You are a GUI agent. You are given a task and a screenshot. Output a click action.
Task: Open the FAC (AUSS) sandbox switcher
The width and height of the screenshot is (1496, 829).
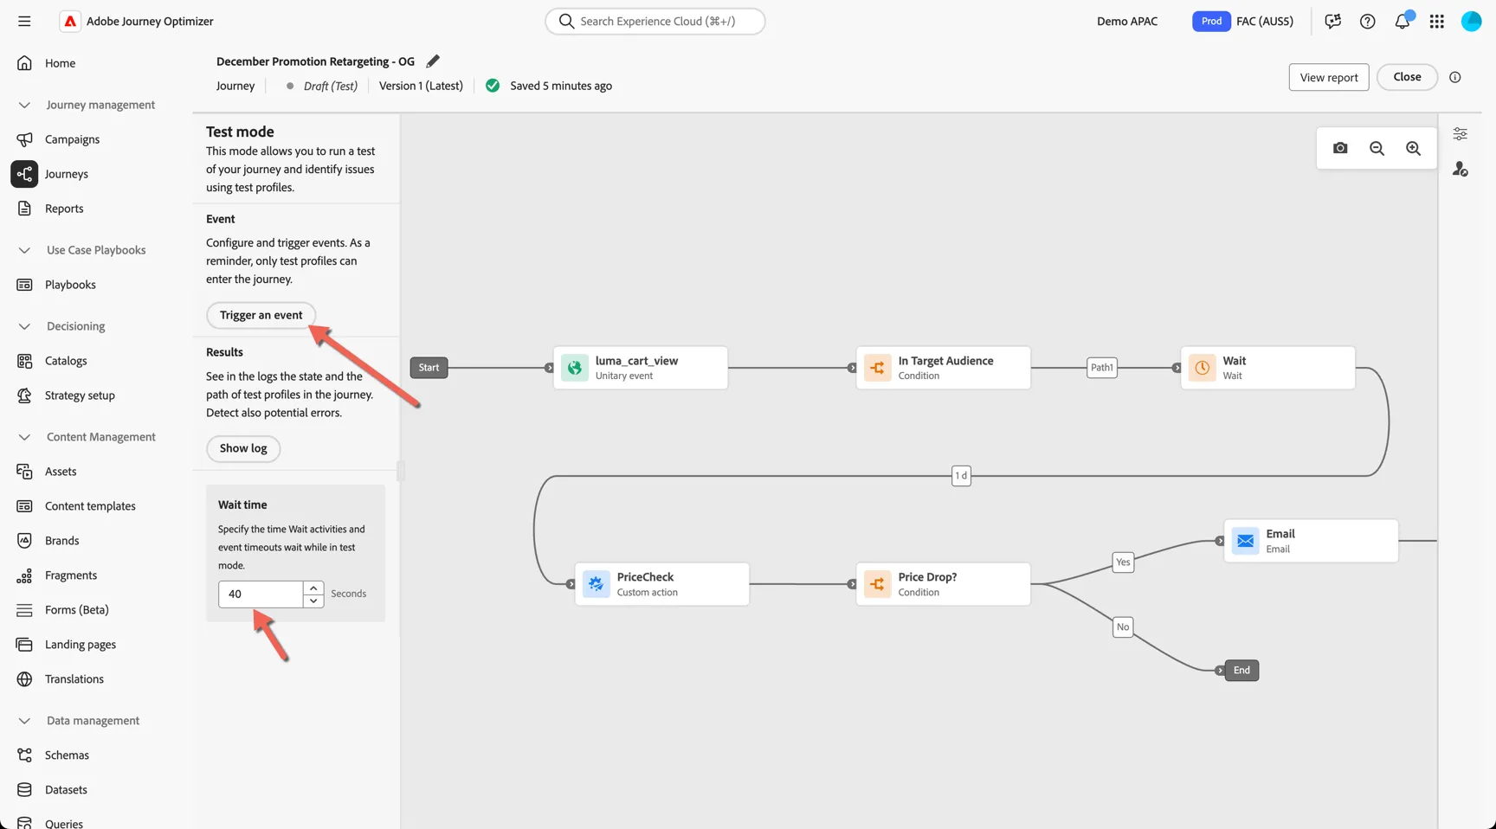pyautogui.click(x=1242, y=21)
